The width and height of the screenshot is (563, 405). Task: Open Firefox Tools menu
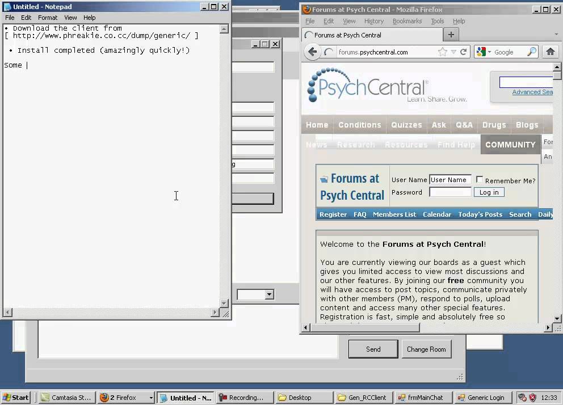click(438, 21)
